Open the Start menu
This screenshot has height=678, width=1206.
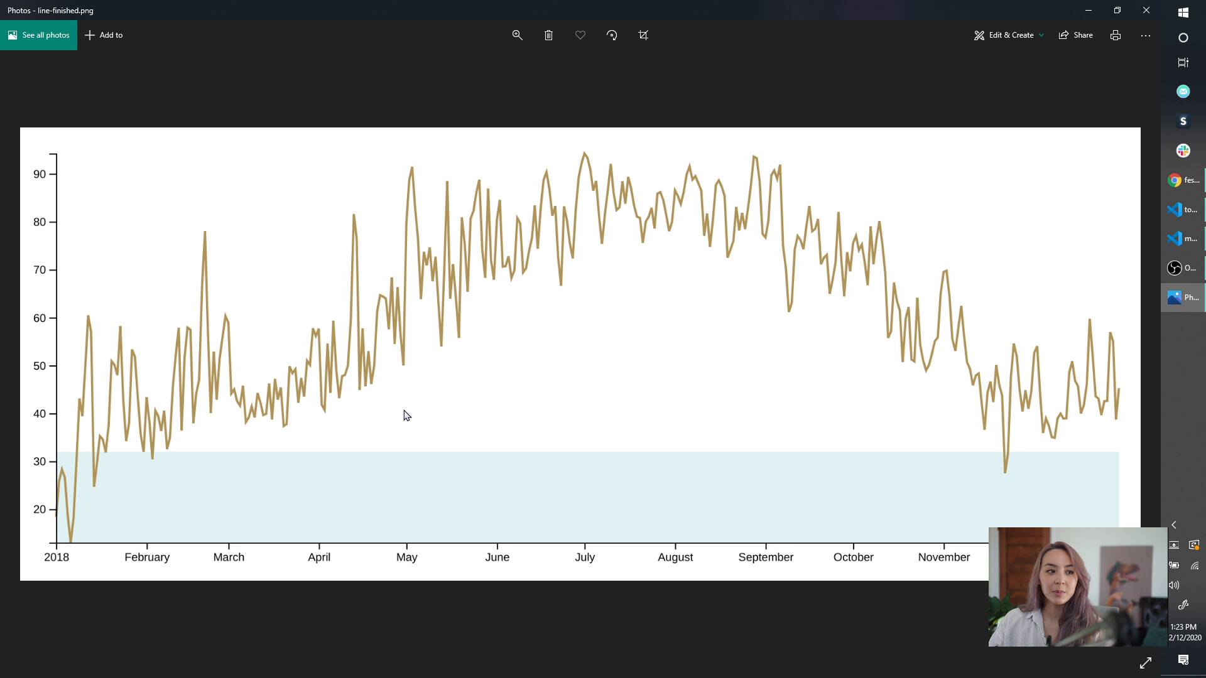coord(1183,12)
